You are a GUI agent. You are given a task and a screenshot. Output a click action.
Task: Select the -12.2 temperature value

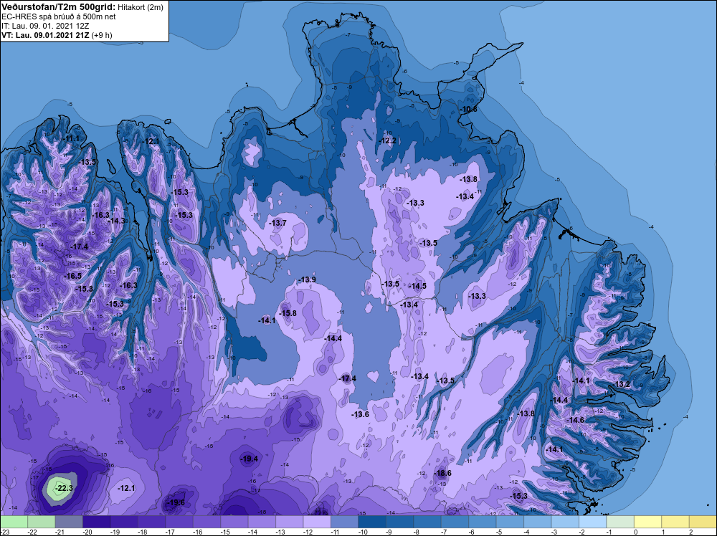(387, 140)
